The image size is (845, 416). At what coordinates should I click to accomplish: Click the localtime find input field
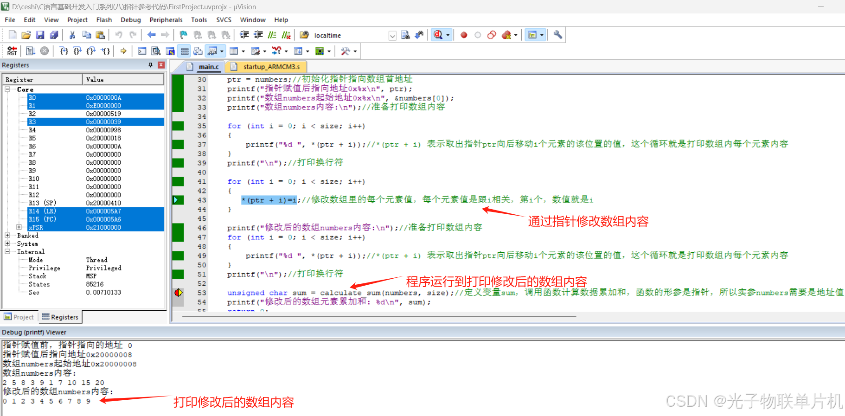click(x=350, y=35)
